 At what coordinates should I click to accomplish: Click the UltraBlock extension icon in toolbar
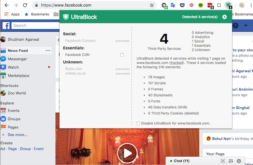click(228, 5)
